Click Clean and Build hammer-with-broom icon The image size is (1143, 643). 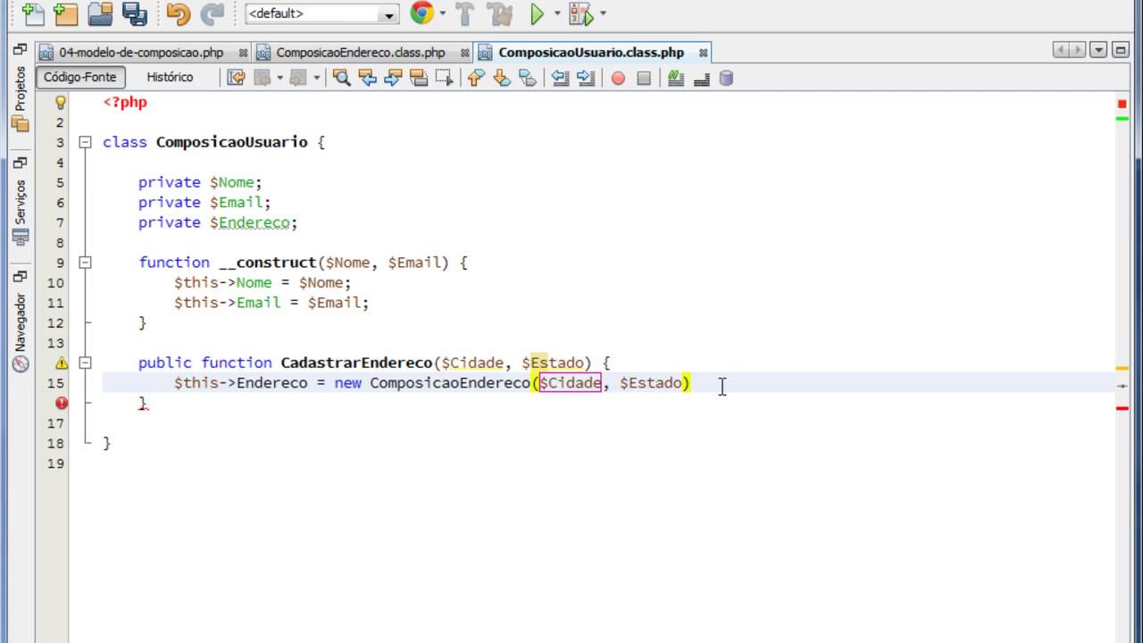click(x=501, y=13)
